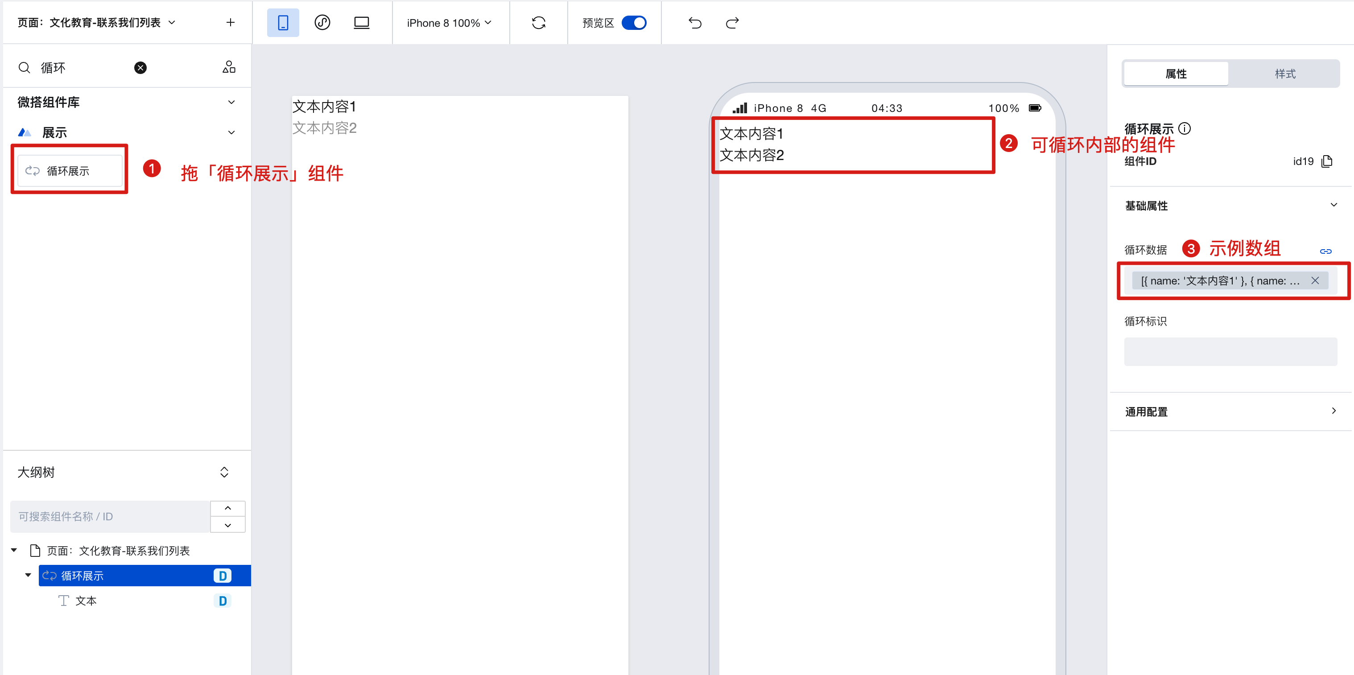Select 循环展示 in the outline tree

point(144,576)
